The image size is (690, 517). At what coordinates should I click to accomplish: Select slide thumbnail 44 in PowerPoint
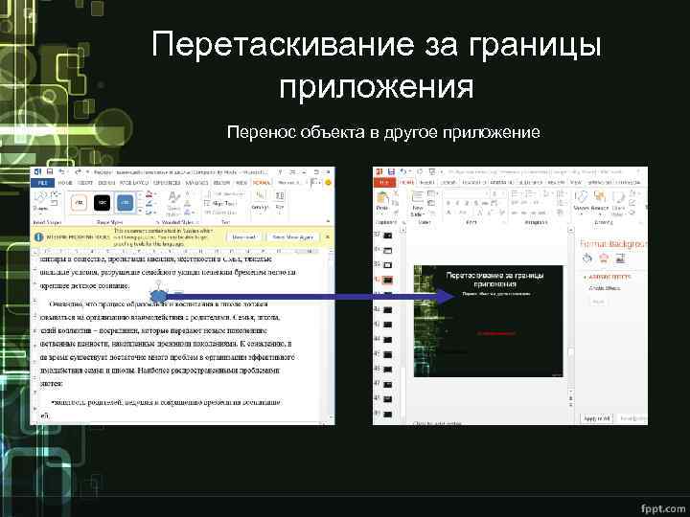pos(387,339)
